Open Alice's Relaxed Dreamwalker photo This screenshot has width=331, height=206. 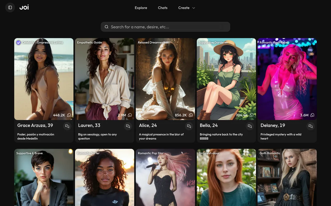coord(165,79)
